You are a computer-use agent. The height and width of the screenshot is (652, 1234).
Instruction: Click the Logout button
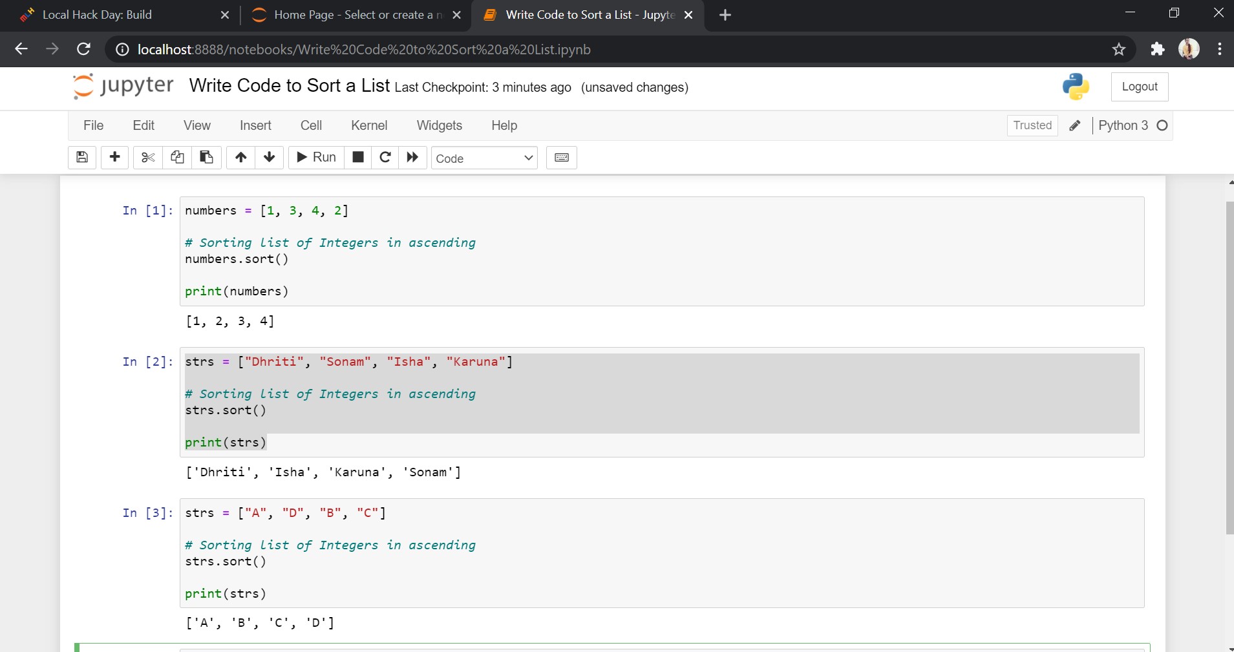point(1139,87)
